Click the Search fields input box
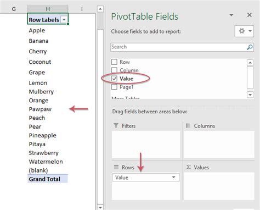 182,47
